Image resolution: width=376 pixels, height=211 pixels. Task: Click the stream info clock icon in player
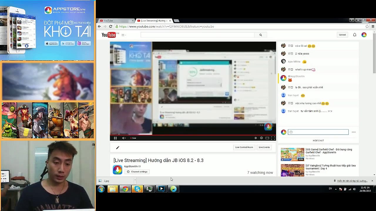256,138
